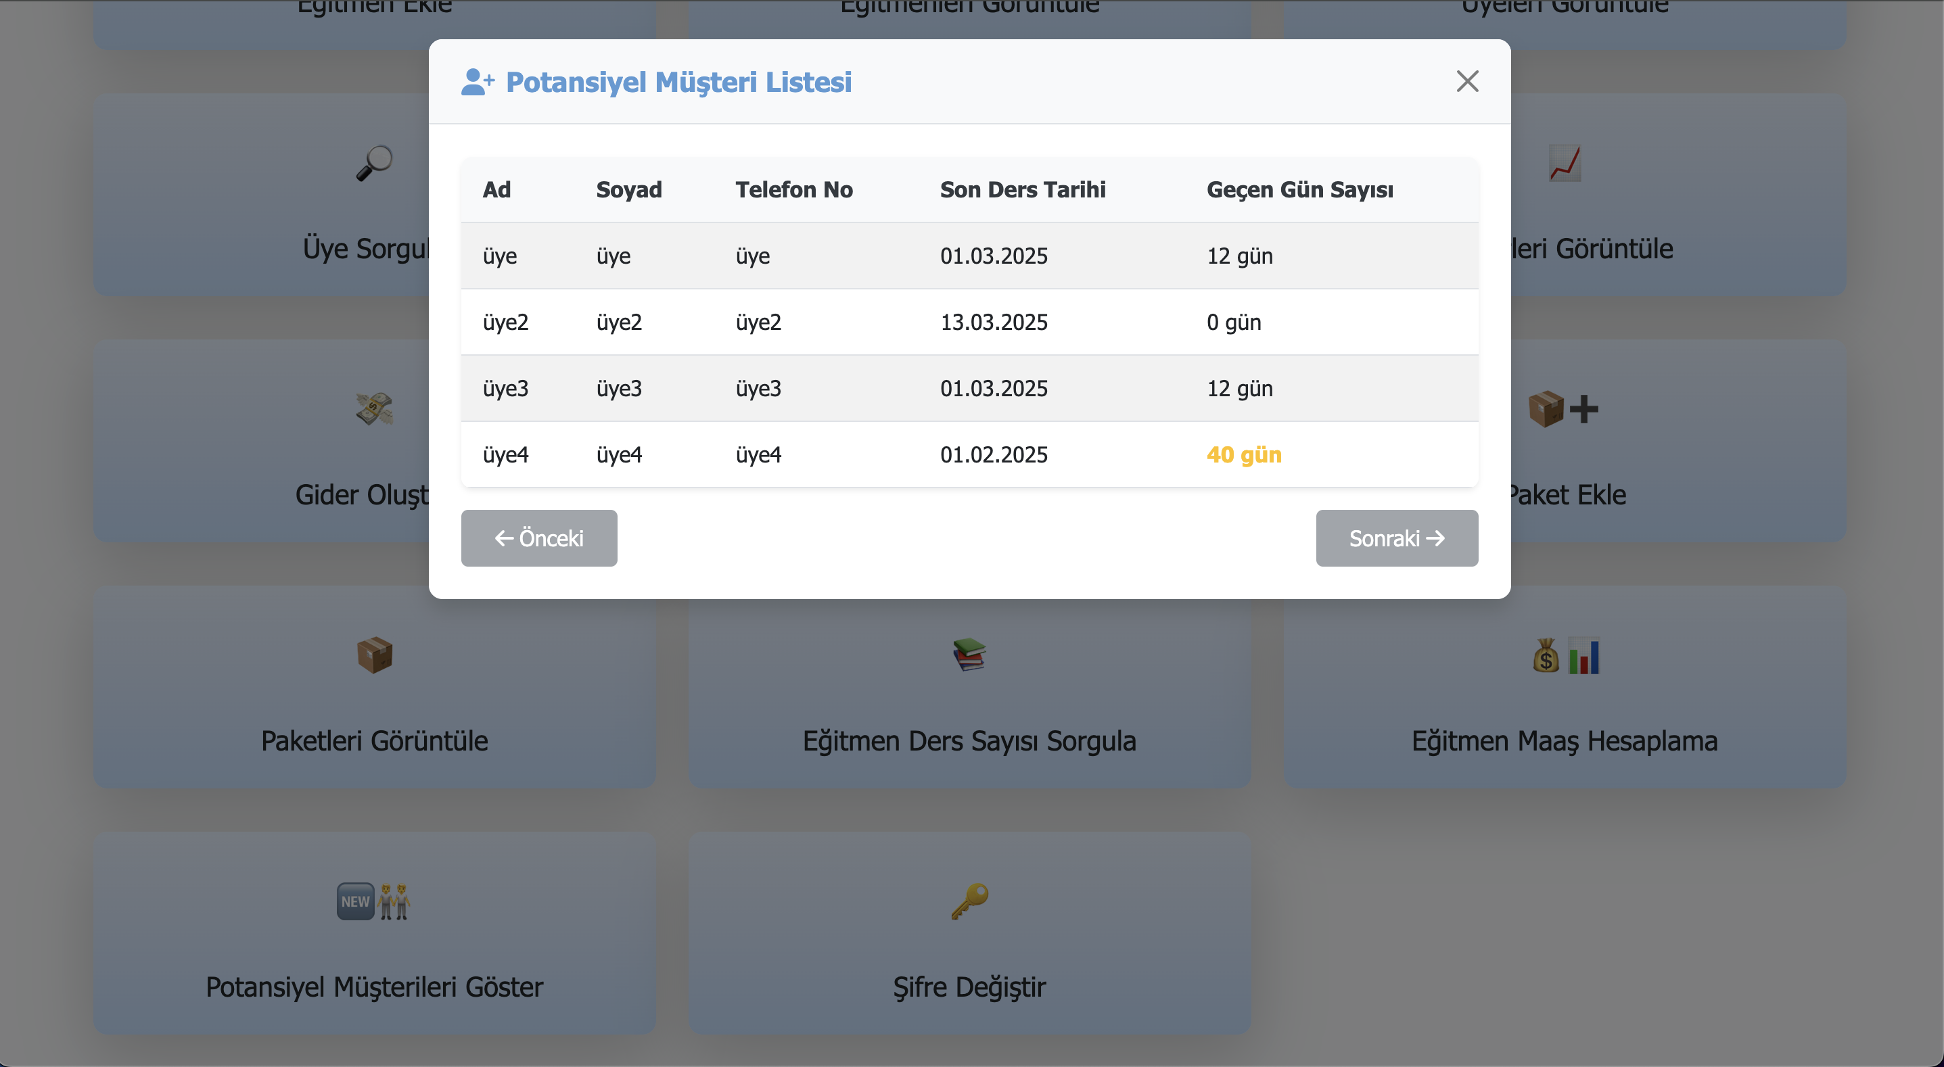The width and height of the screenshot is (1944, 1067).
Task: Click the magnifier icon on Üye Sorgula
Action: click(374, 162)
